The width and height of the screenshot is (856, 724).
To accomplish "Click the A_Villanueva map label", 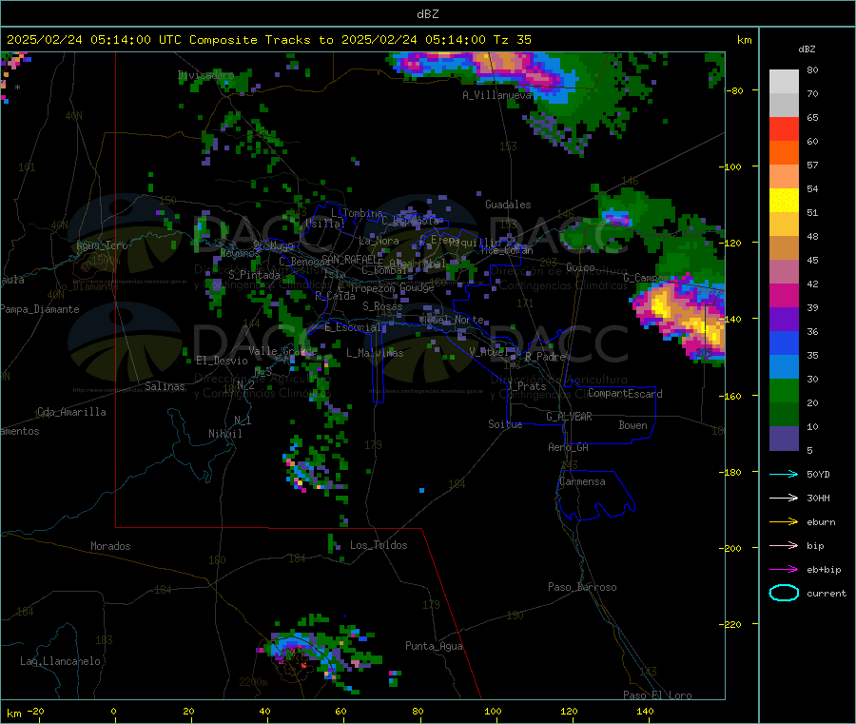I will pyautogui.click(x=496, y=95).
